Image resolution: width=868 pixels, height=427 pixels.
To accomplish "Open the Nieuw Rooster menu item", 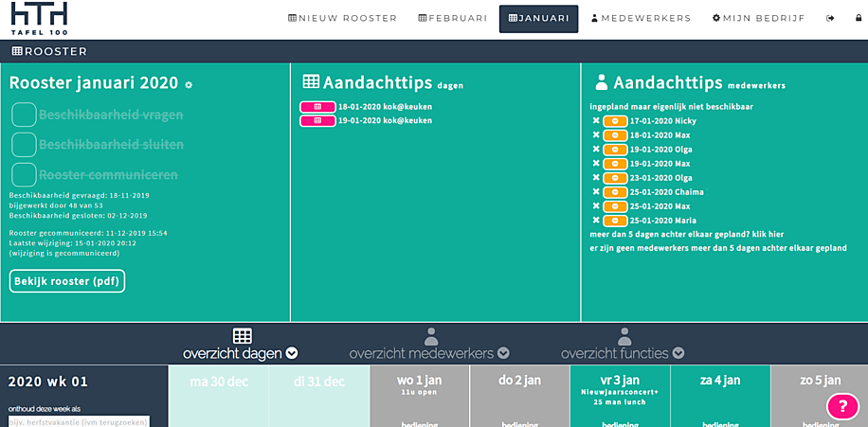I will [x=343, y=18].
